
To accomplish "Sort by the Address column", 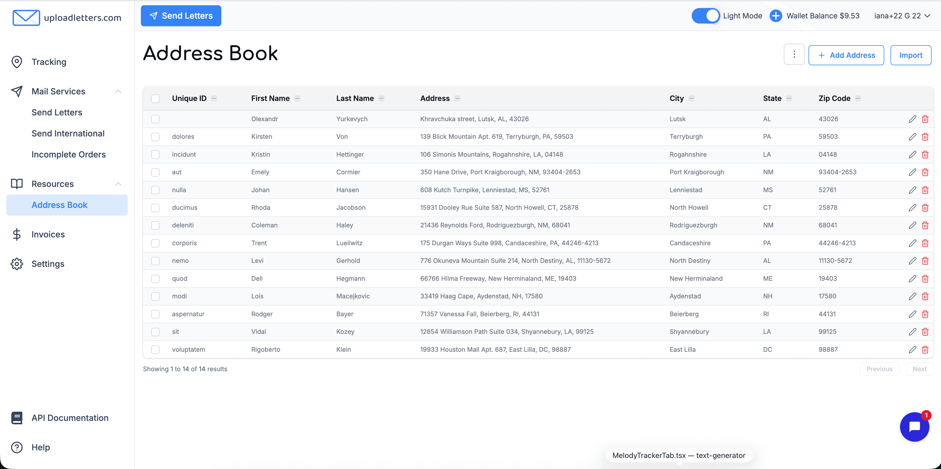I will tap(457, 98).
